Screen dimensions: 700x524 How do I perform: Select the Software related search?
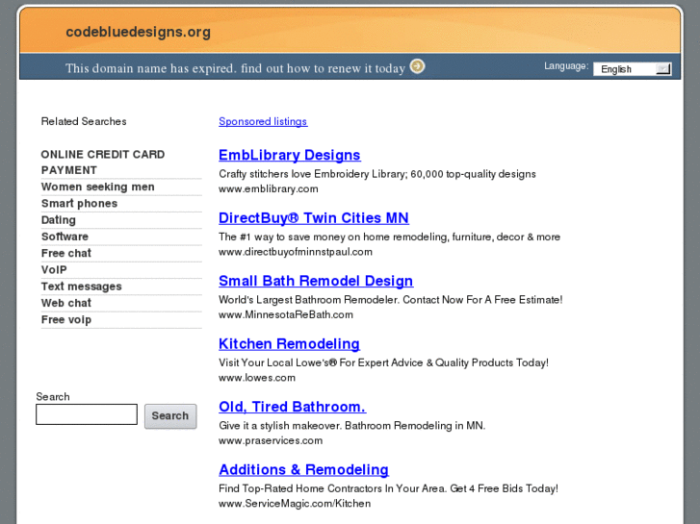click(x=65, y=237)
